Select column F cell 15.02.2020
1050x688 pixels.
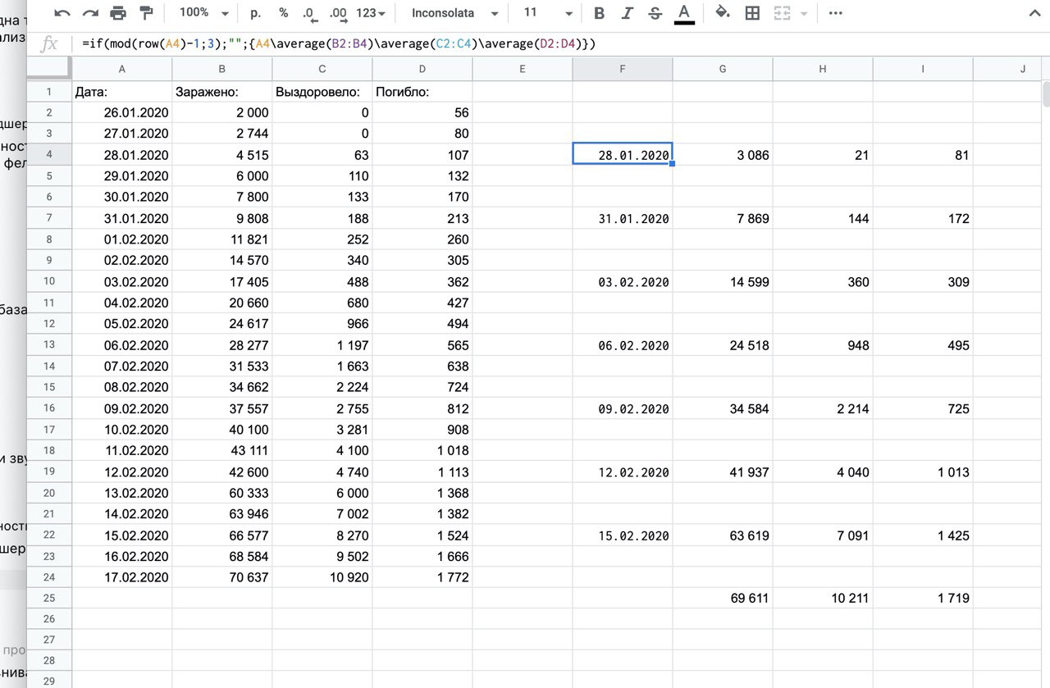[x=623, y=535]
